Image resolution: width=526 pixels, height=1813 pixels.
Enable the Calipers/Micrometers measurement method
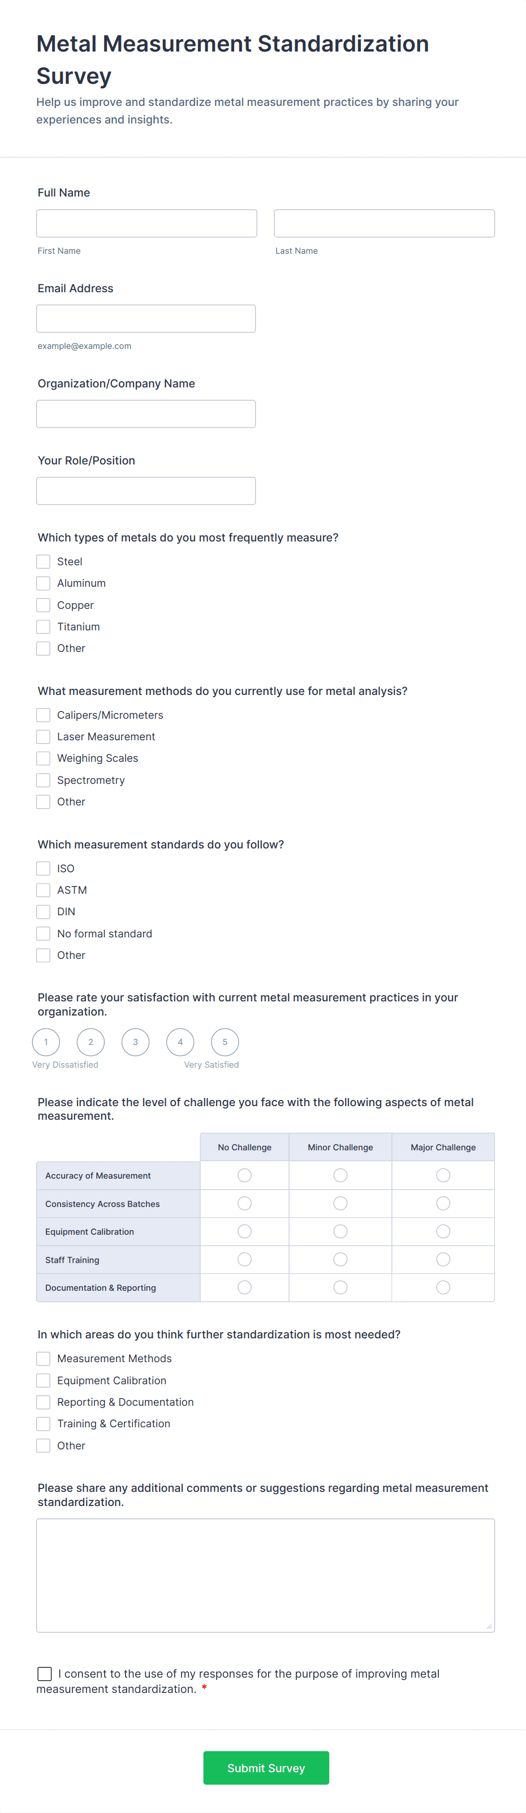43,714
